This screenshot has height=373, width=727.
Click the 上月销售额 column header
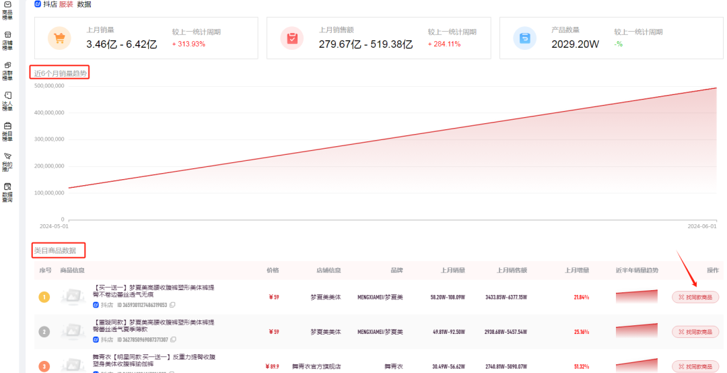pos(512,270)
